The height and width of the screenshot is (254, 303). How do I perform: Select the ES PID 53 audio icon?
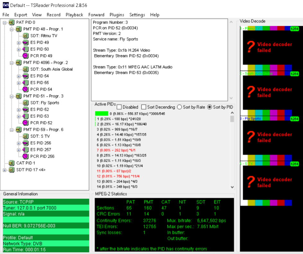25,116
